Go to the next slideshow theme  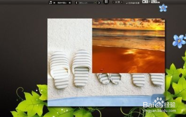click(99, 3)
